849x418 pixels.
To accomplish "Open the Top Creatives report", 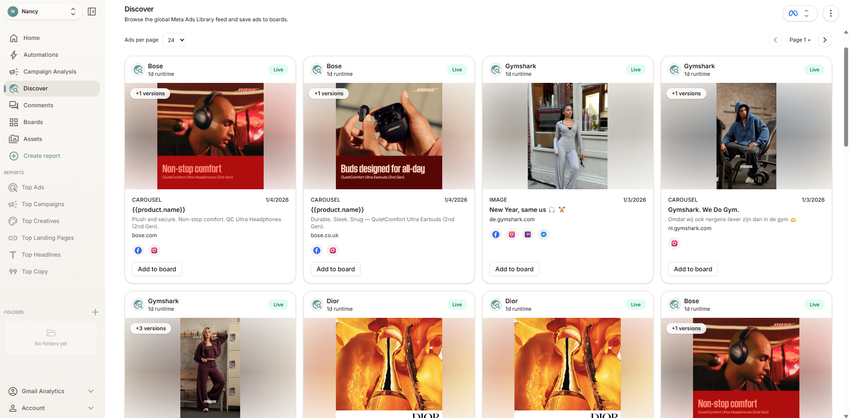I will 40,221.
